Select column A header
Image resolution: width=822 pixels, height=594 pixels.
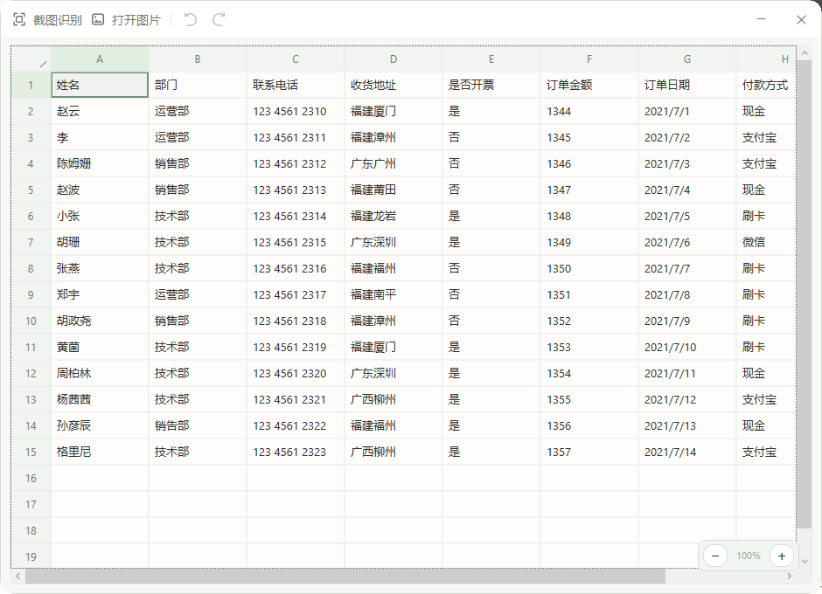coord(100,59)
